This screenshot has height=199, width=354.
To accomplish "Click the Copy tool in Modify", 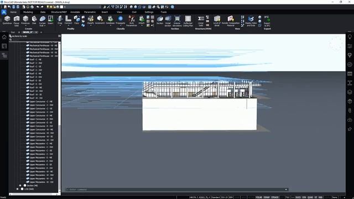I will point(76,20).
